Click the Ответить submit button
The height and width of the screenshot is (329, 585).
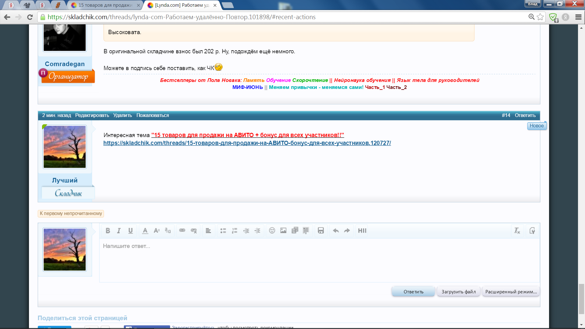click(x=413, y=292)
